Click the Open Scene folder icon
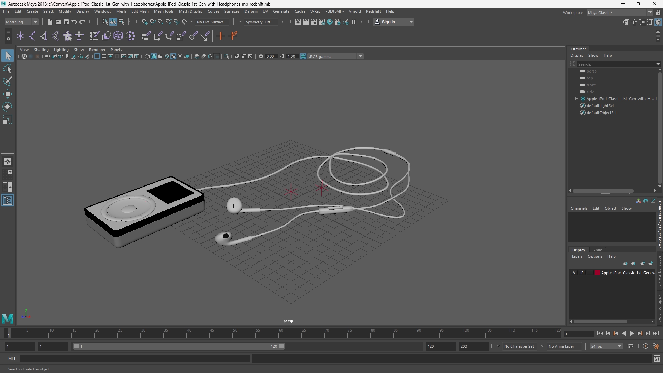 pos(58,22)
